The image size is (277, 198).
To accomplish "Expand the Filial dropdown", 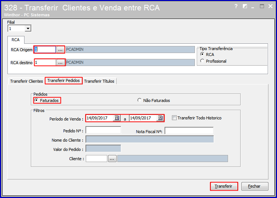I will (28, 29).
